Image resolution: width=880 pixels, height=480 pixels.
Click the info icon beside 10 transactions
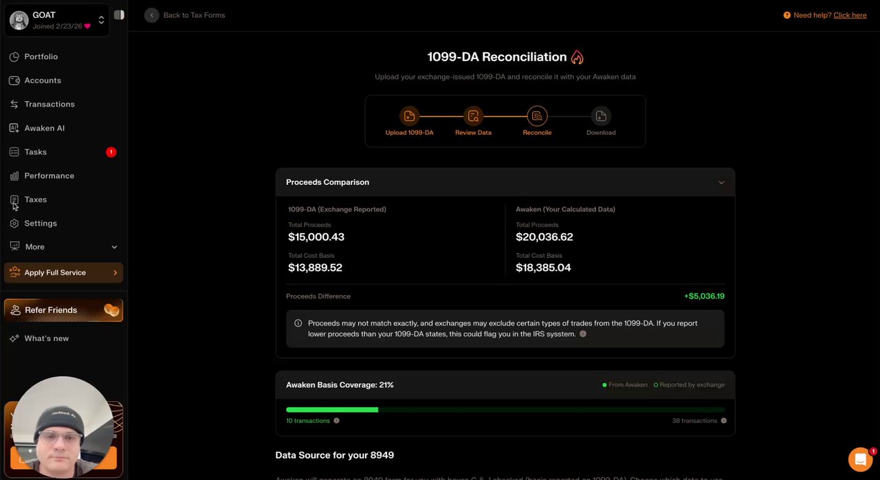click(336, 420)
